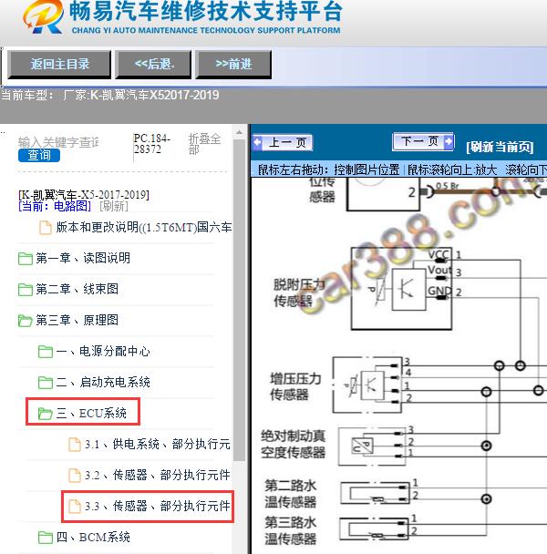The width and height of the screenshot is (547, 554).
Task: Click left arrow icon on 上一页 button
Action: [257, 142]
